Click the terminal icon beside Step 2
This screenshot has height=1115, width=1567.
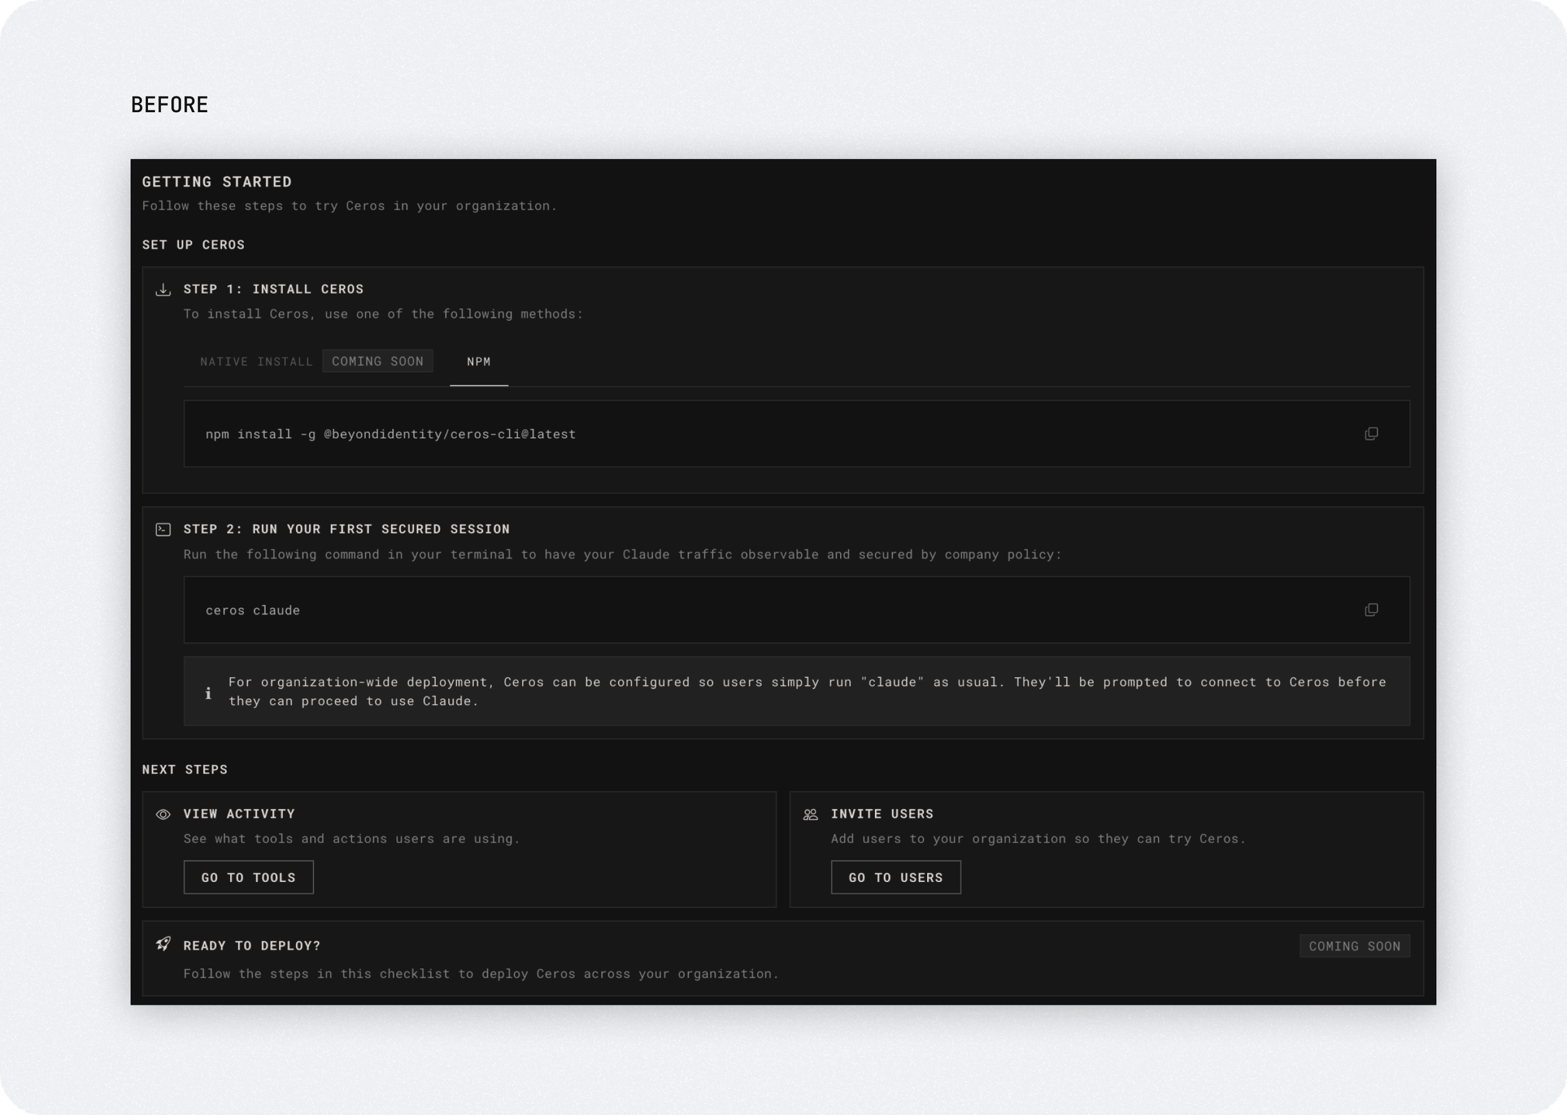pos(162,529)
